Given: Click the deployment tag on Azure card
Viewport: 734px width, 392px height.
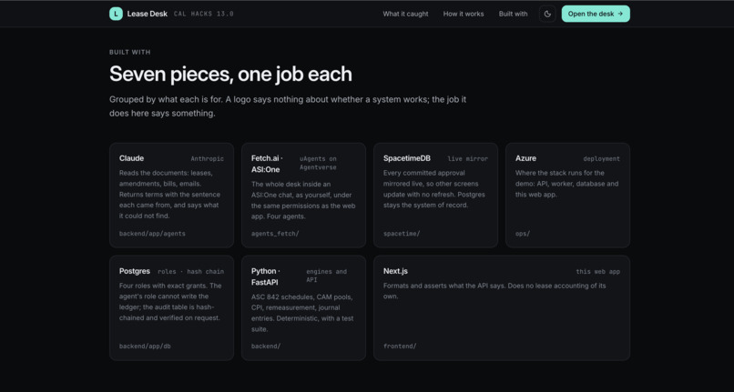Looking at the screenshot, I should [x=602, y=158].
